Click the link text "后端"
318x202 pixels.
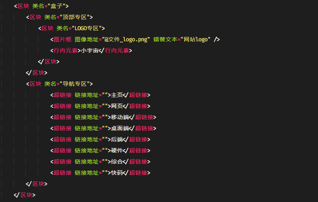117,140
